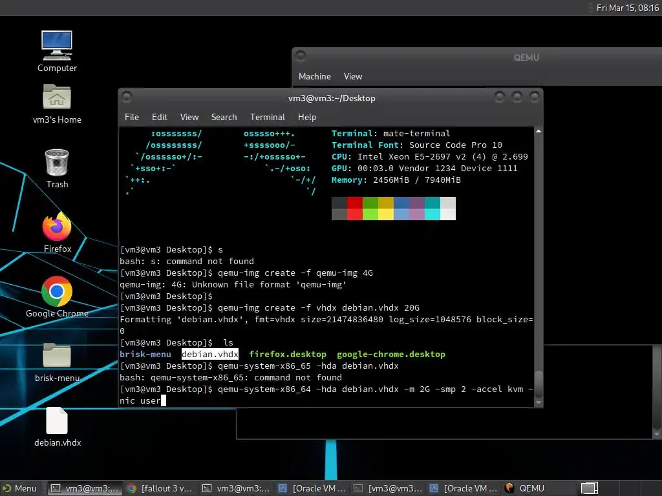
Task: Click the QEMU window menu button at title left
Action: tap(301, 56)
